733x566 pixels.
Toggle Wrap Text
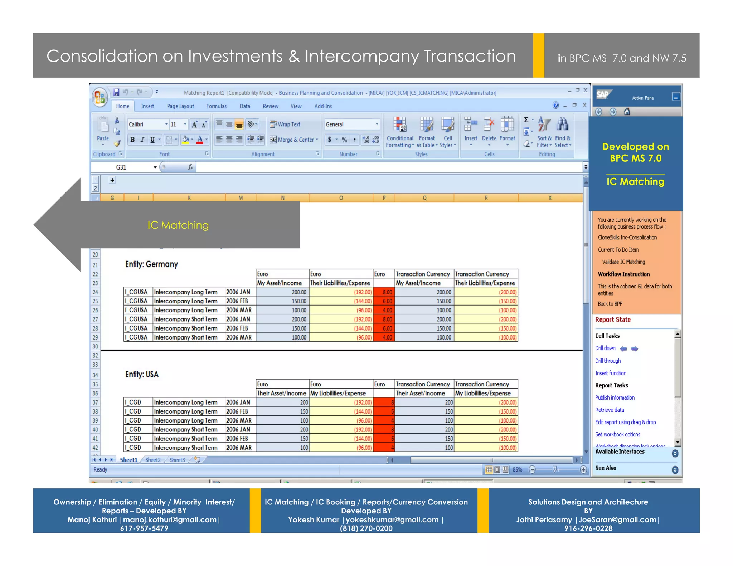coord(285,124)
